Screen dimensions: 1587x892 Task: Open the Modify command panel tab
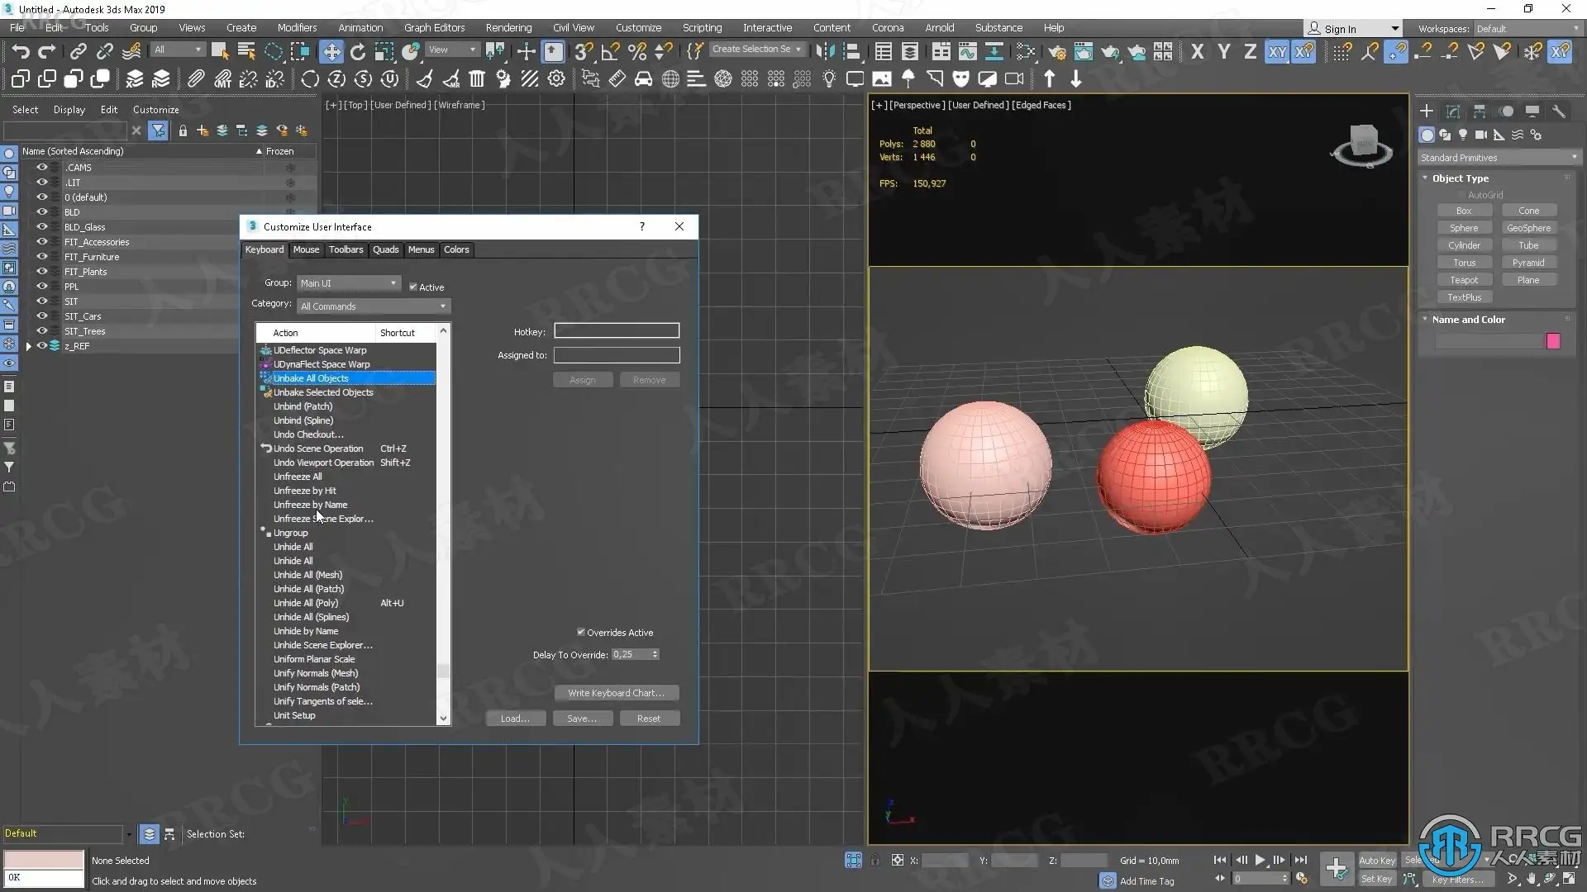(1453, 111)
